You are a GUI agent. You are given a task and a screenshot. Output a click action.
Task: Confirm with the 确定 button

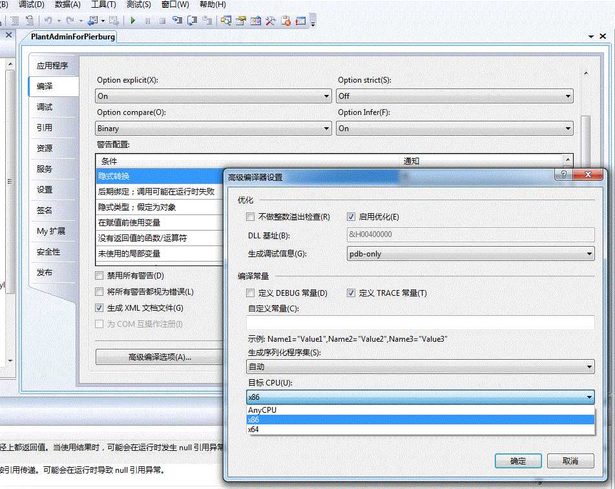518,461
